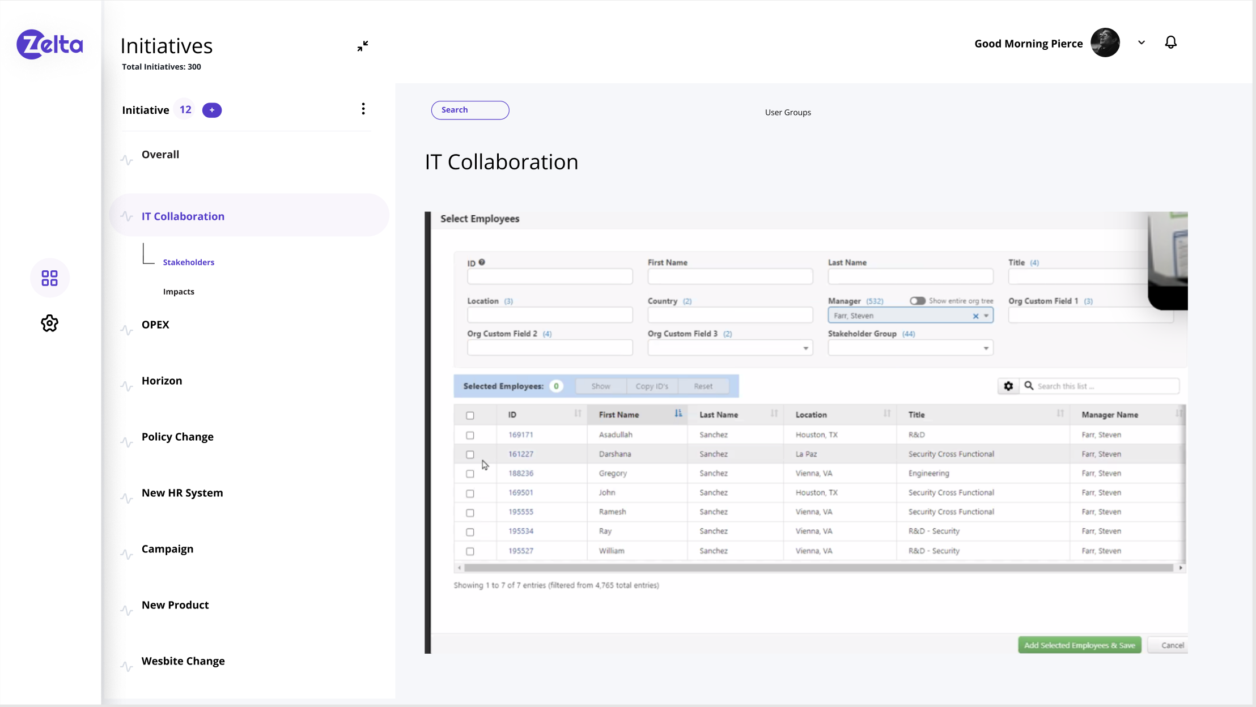The image size is (1256, 707).
Task: Click the plus button to add initiative
Action: click(x=212, y=110)
